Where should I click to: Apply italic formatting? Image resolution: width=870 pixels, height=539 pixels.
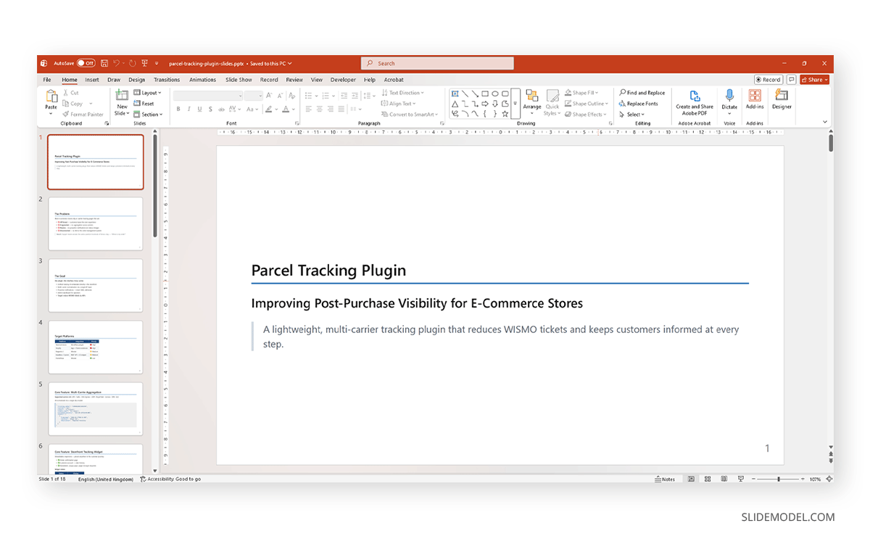click(x=189, y=109)
